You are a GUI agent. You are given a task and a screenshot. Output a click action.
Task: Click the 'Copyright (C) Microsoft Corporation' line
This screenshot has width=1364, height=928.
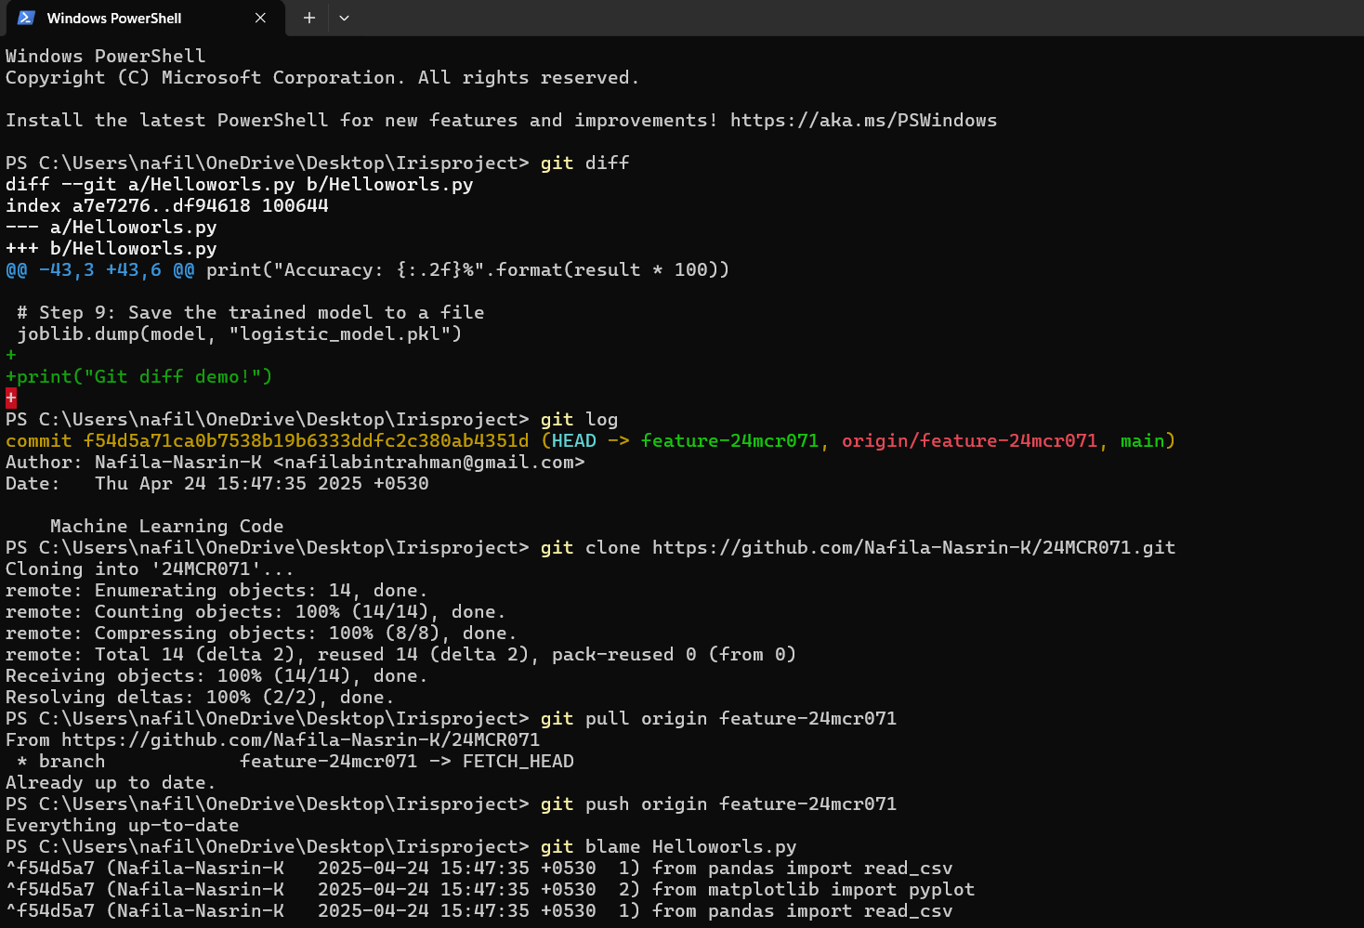click(x=322, y=78)
